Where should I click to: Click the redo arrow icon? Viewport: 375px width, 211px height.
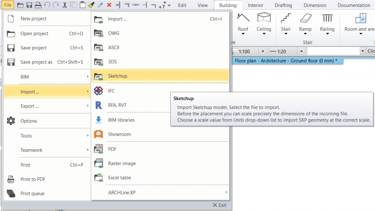[56, 5]
